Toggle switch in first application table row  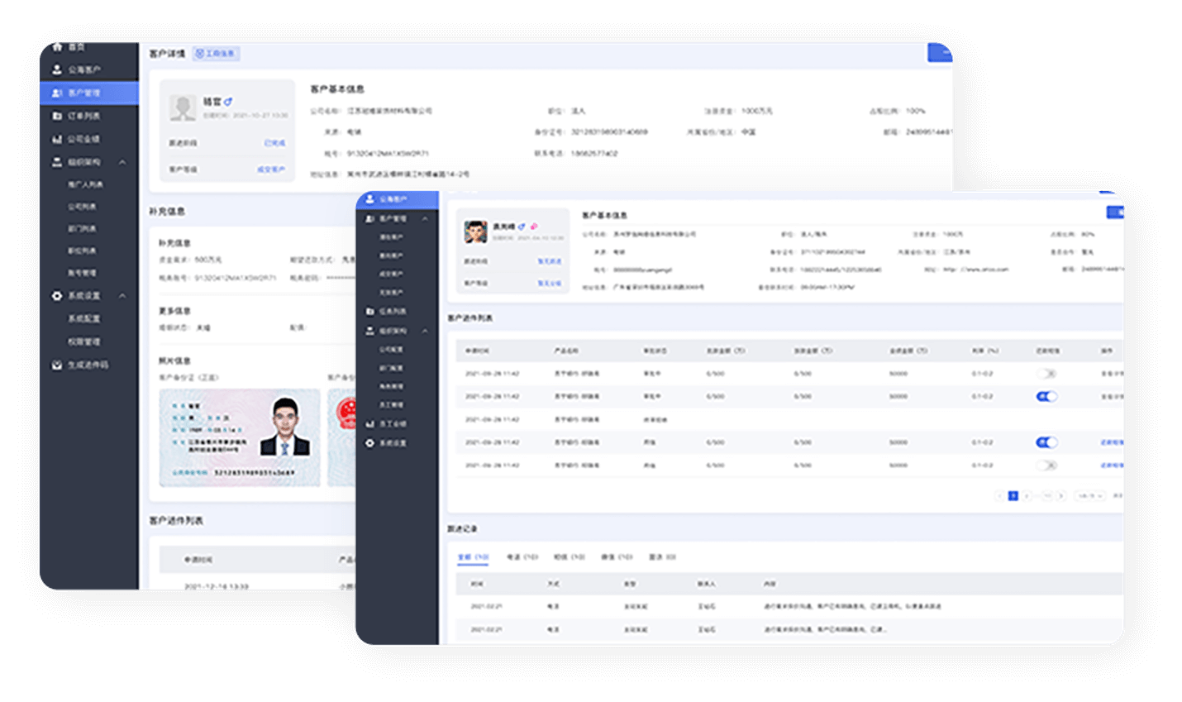1047,374
